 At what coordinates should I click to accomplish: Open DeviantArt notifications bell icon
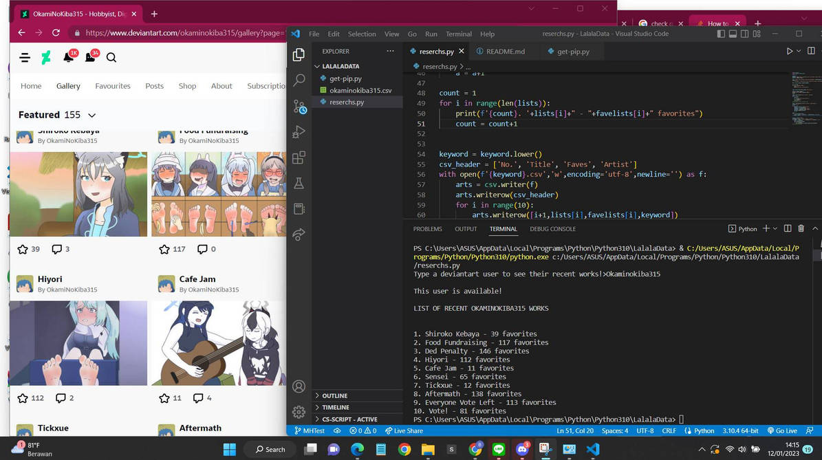[x=68, y=58]
